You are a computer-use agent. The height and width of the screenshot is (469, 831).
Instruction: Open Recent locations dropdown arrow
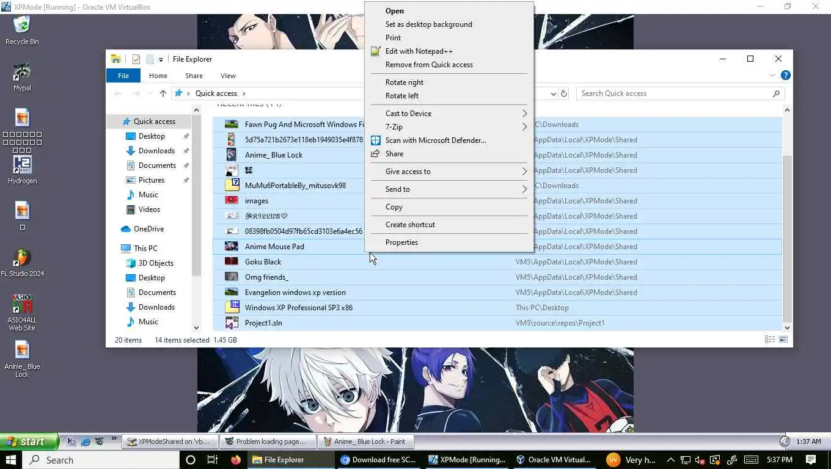(150, 93)
